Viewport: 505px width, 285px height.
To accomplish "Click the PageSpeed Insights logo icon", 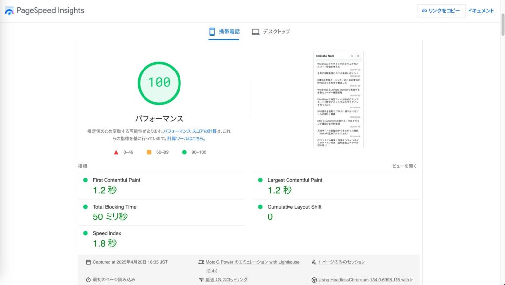I will tap(9, 11).
